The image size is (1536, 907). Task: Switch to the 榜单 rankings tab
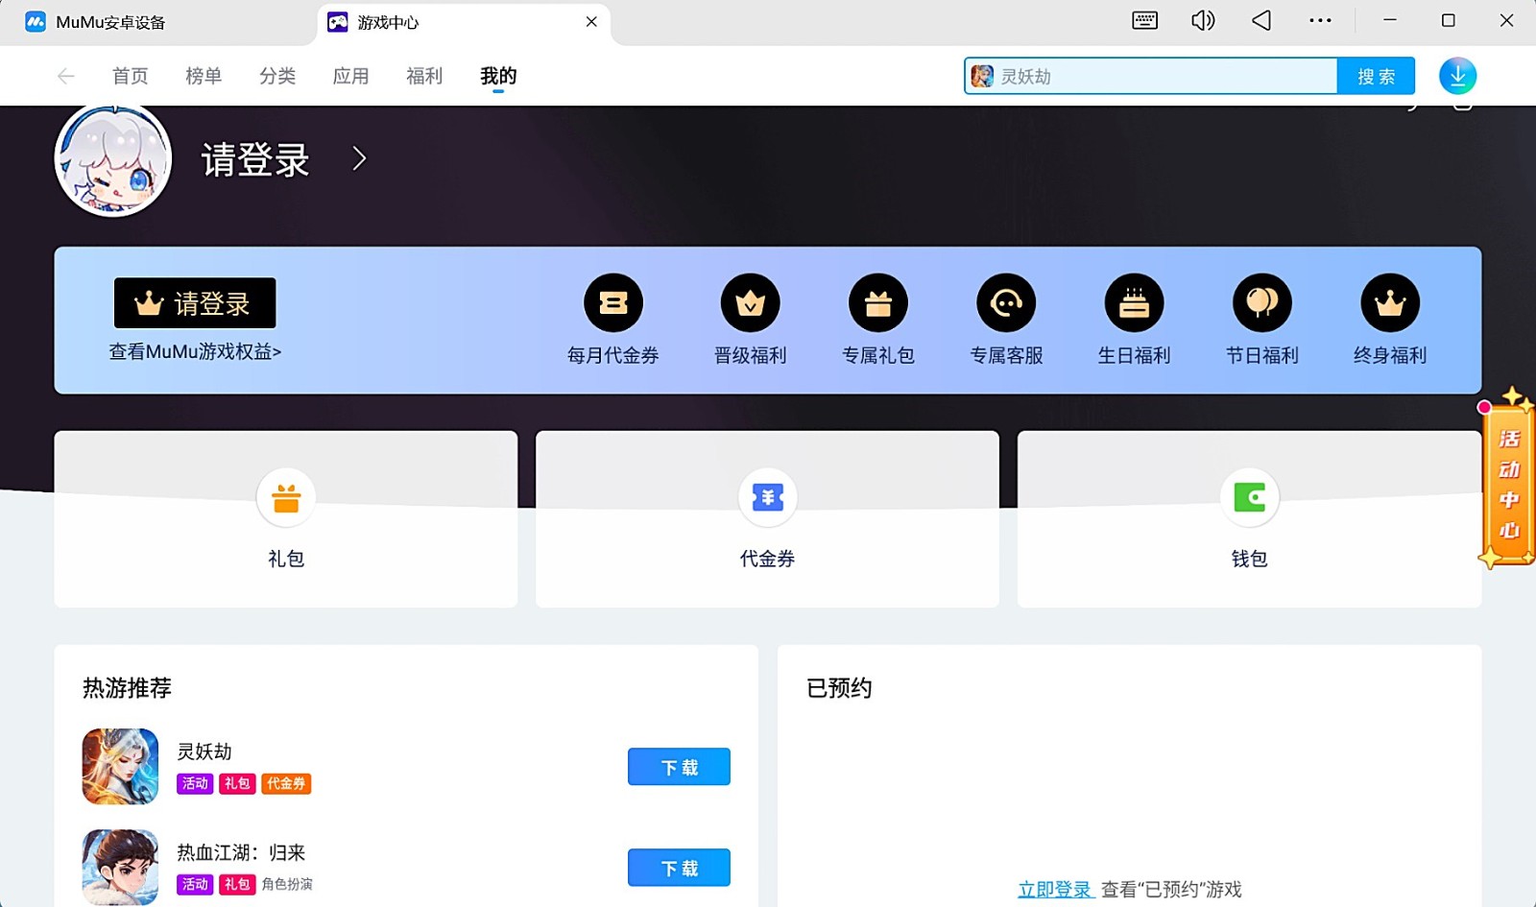coord(204,76)
